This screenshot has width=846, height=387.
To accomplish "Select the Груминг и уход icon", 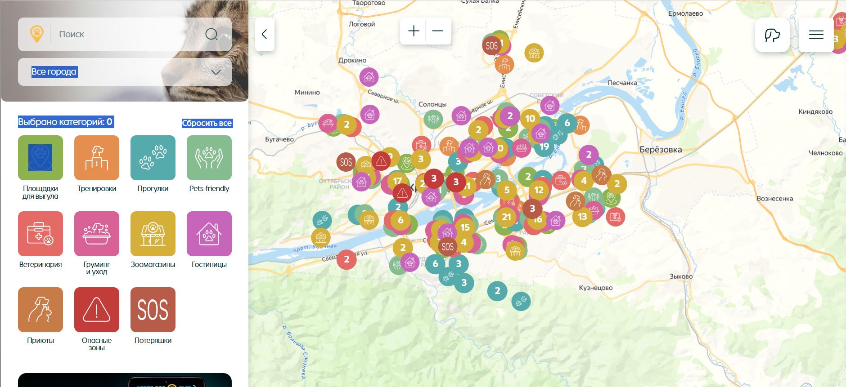I will [97, 234].
